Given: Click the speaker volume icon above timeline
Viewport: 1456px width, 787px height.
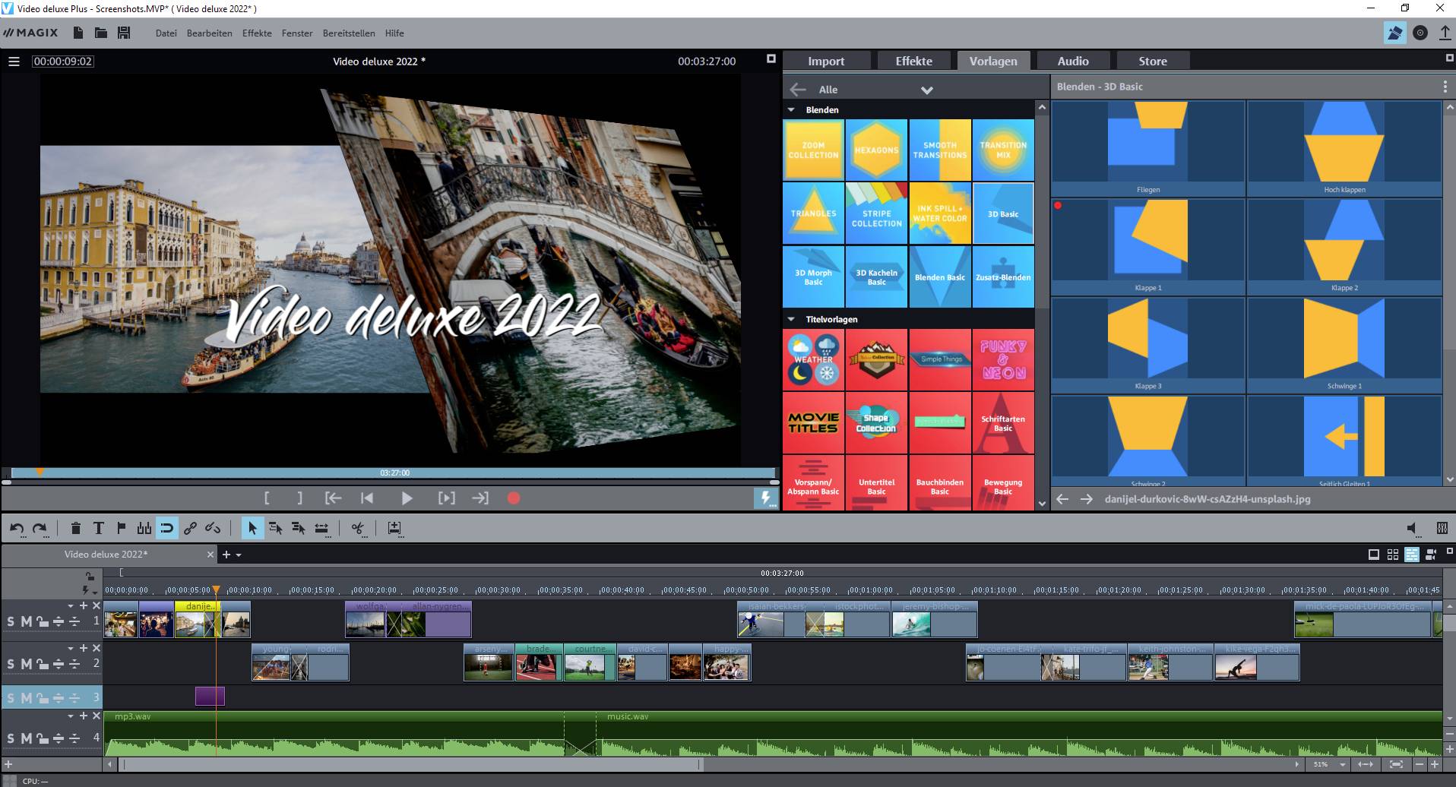Looking at the screenshot, I should click(x=1412, y=528).
